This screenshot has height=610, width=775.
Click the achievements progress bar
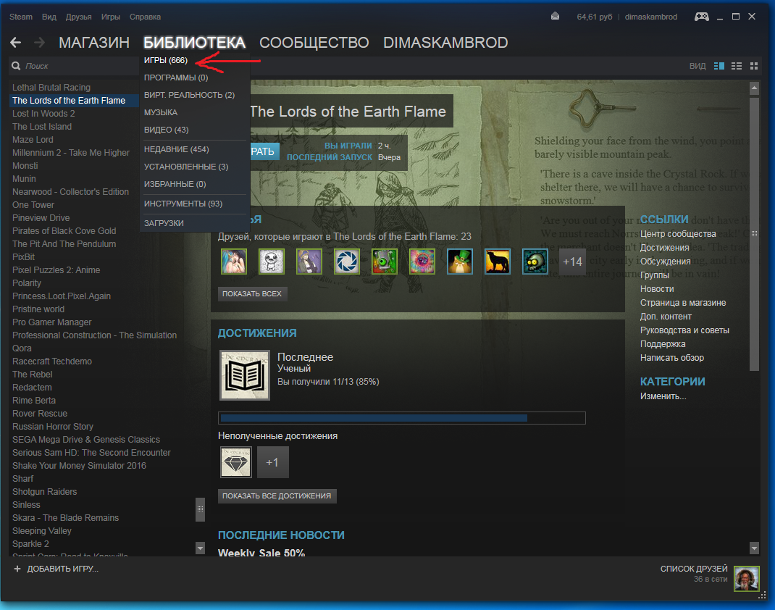[402, 418]
